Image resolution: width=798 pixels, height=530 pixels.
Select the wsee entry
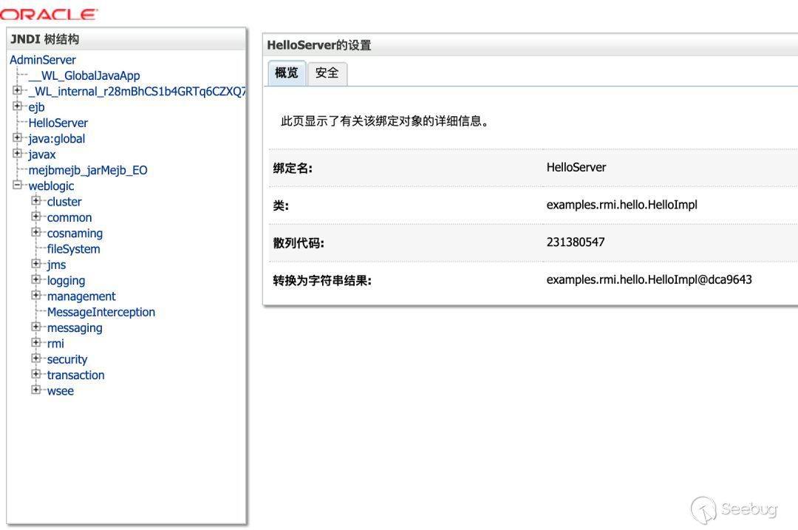pos(61,392)
